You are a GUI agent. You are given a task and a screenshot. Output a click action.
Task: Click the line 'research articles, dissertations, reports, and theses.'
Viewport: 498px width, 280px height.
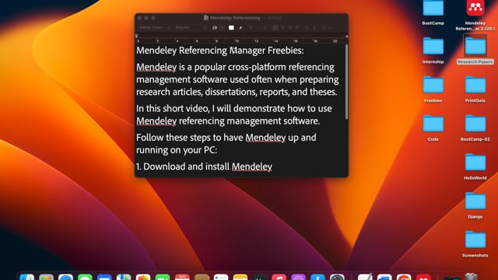pos(237,92)
